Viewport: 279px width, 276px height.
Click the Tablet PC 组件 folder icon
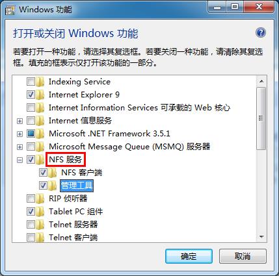[x=40, y=212]
